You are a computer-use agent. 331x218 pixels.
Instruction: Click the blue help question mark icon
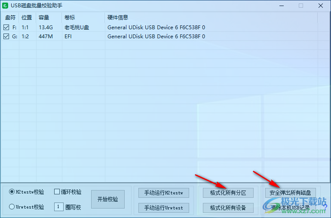pos(325,207)
